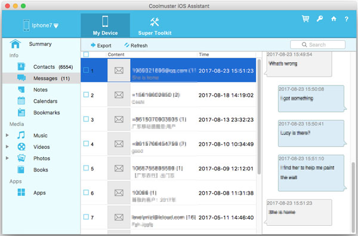The width and height of the screenshot is (358, 236).
Task: Click the envelope icon in row 2
Action: 119,95
